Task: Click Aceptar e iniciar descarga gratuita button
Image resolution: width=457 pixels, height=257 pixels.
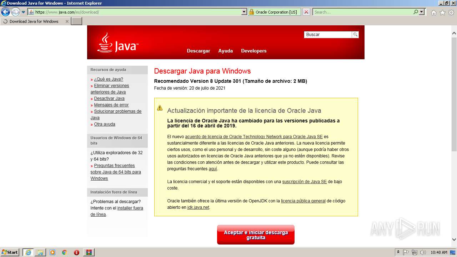Action: (x=256, y=235)
